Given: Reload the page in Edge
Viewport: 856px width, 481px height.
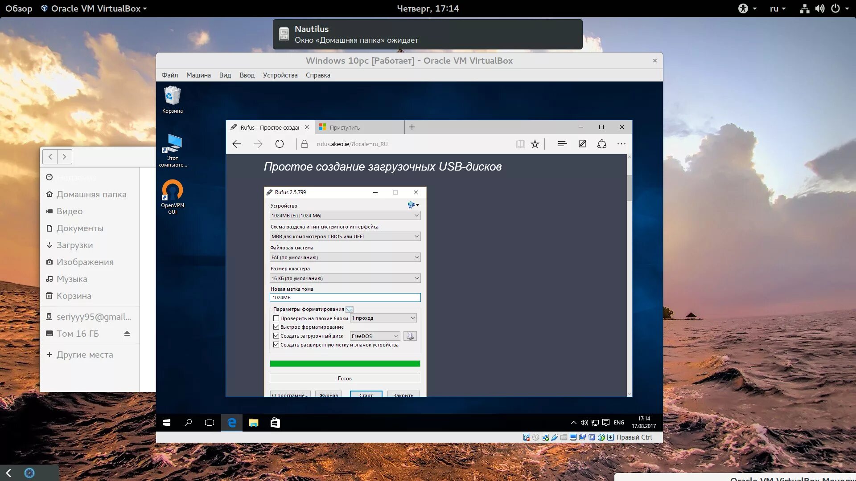Looking at the screenshot, I should [279, 144].
